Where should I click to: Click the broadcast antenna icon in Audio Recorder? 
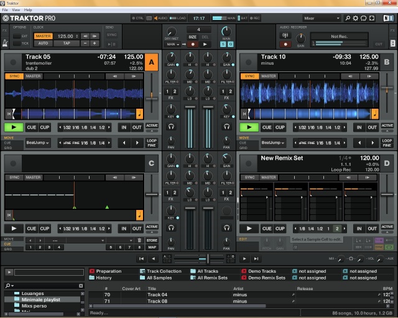coord(285,35)
